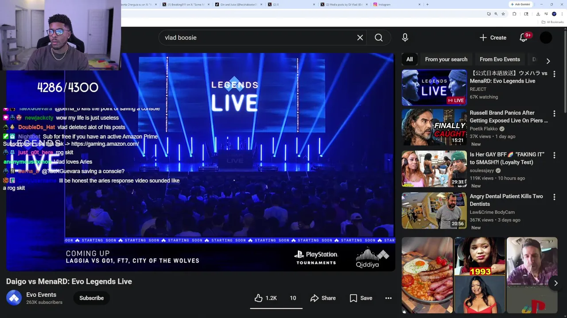The width and height of the screenshot is (567, 318).
Task: Click 'Angry Dental Patient Kills Two Dentists' title
Action: tap(506, 200)
